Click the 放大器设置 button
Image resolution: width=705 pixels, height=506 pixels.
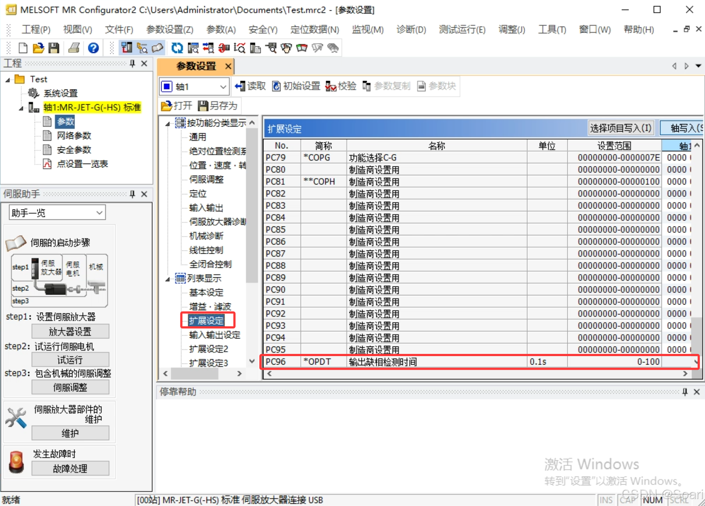70,331
